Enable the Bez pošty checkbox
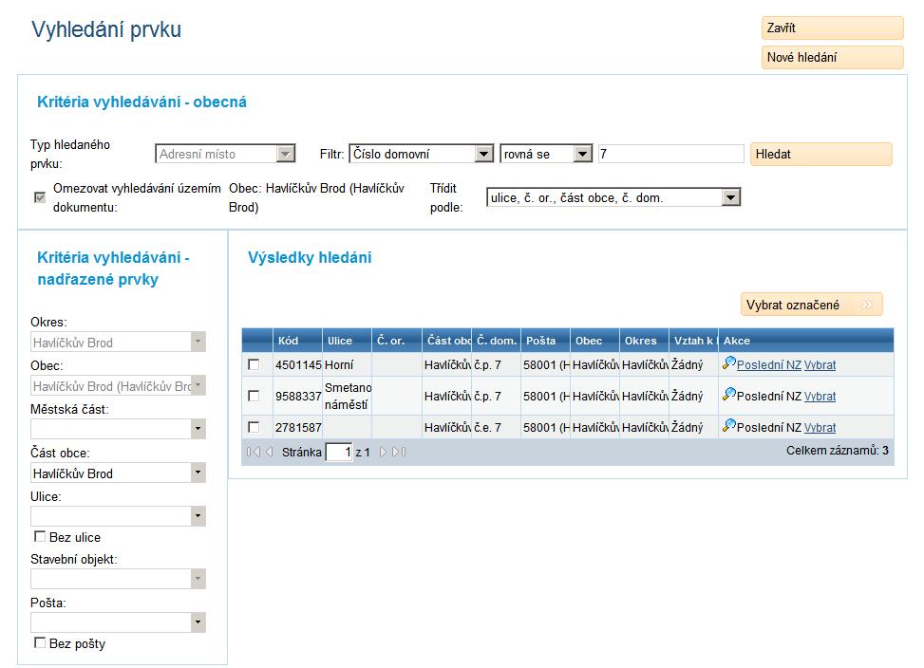Viewport: 924px width, 668px height. (x=40, y=642)
